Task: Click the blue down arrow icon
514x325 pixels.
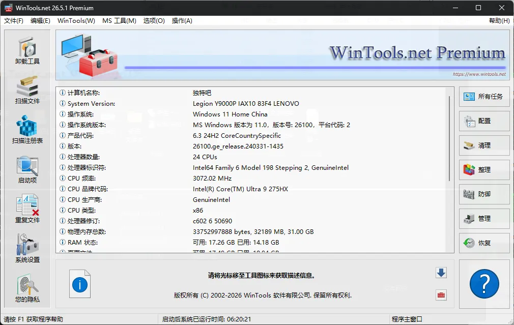Action: (441, 273)
